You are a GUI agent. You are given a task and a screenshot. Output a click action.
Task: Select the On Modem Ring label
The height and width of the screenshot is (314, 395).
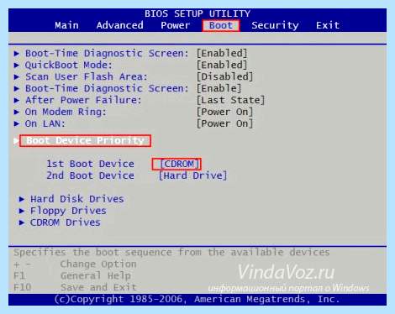[x=66, y=112]
